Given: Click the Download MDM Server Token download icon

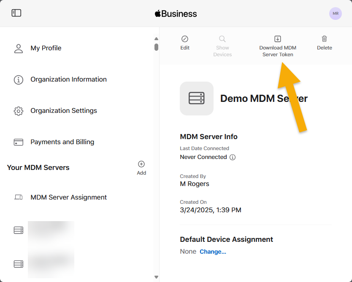Looking at the screenshot, I should [x=278, y=39].
